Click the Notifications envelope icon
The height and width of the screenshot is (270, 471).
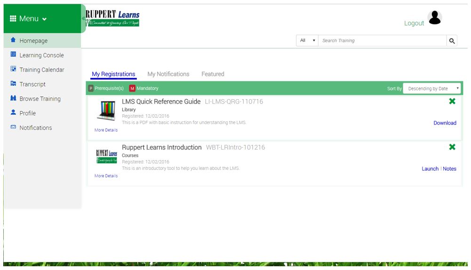point(13,127)
